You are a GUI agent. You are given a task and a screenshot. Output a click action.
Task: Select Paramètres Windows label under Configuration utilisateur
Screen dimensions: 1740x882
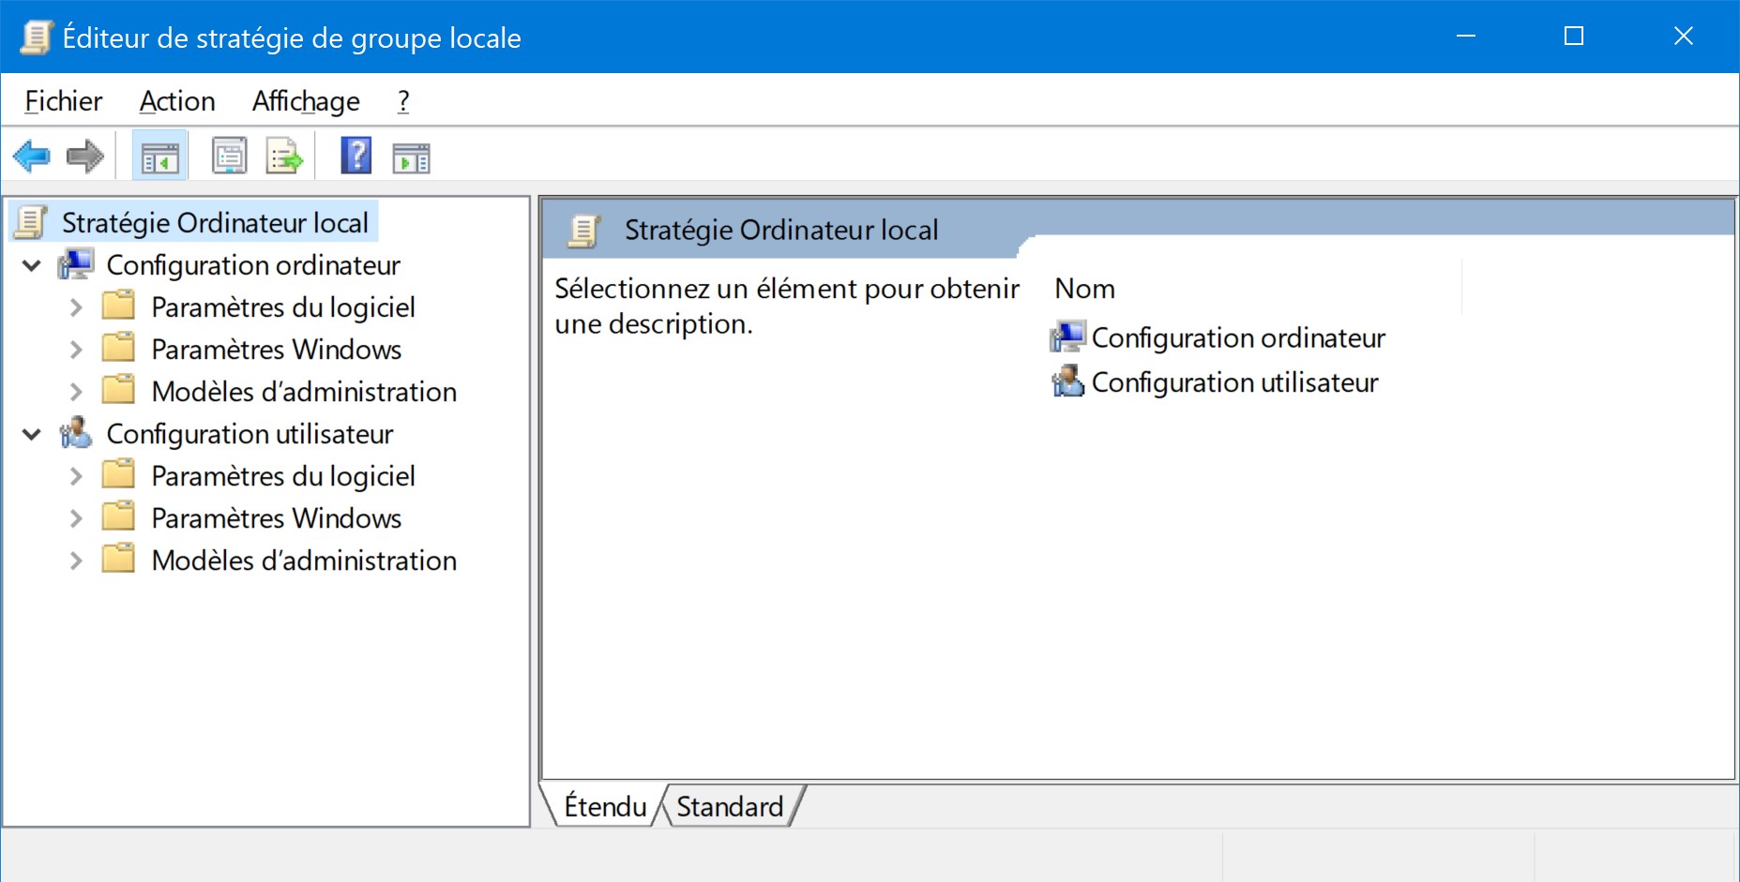tap(277, 517)
